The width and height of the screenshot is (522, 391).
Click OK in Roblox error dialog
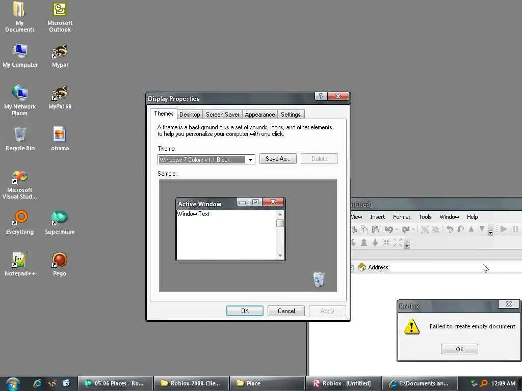pos(459,349)
